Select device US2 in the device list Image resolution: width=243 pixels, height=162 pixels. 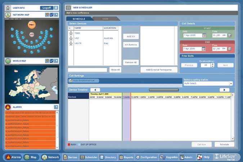click(77, 38)
